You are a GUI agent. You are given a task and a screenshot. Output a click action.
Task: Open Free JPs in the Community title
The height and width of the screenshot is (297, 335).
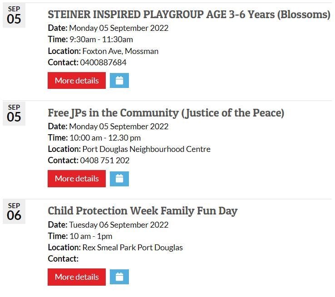pos(166,113)
